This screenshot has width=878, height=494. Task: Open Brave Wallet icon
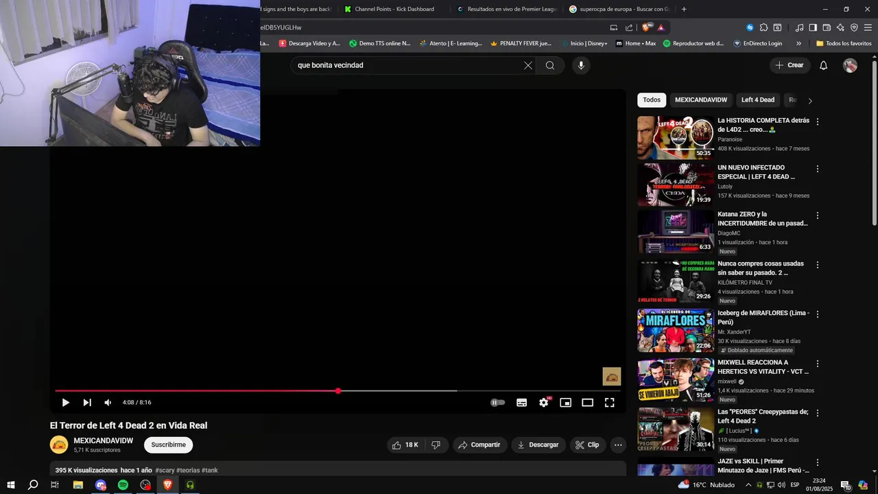pos(827,27)
